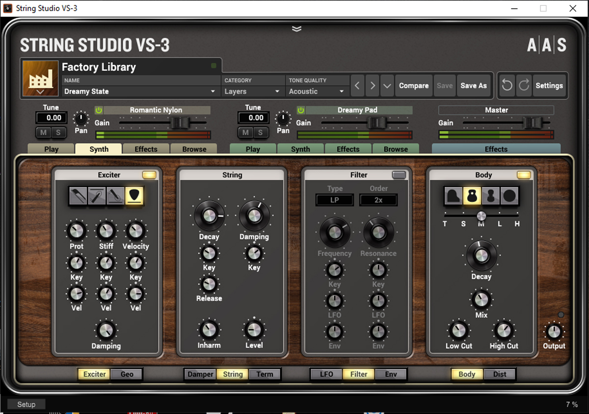Go to next preset arrow

click(x=373, y=86)
